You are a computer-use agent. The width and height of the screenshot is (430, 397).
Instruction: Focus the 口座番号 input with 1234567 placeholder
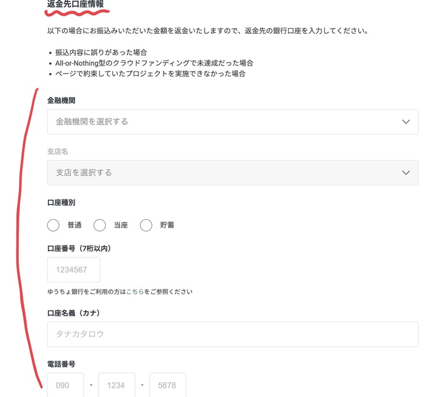point(74,270)
